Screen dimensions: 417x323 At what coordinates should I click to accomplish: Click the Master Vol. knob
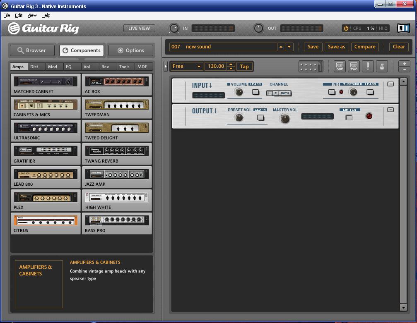point(285,119)
